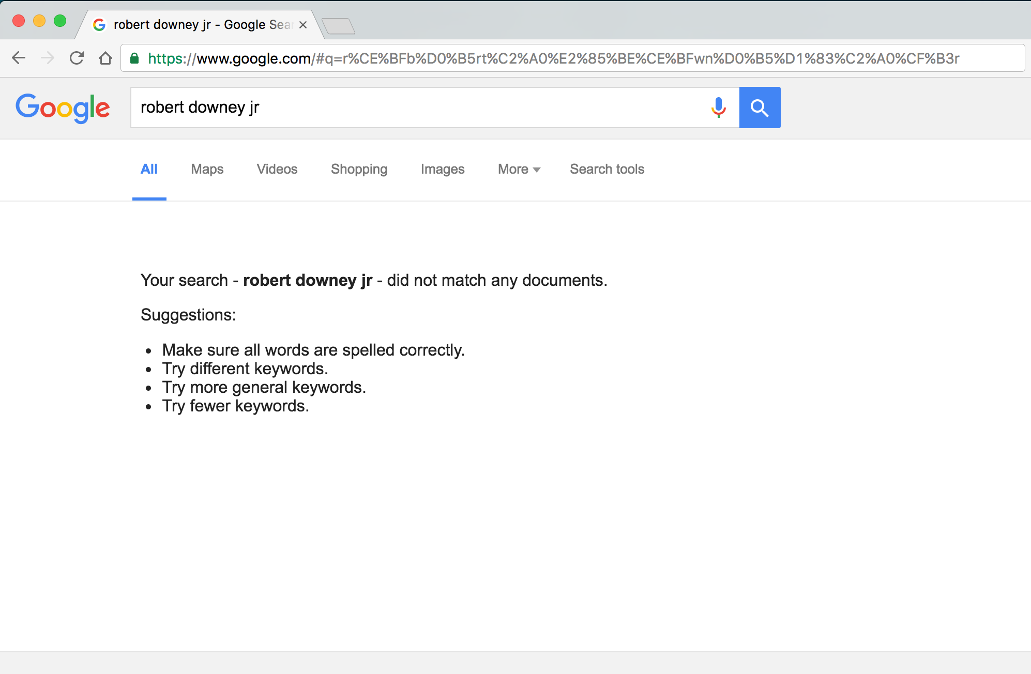This screenshot has height=674, width=1031.
Task: Reload the page with refresh icon
Action: [x=77, y=58]
